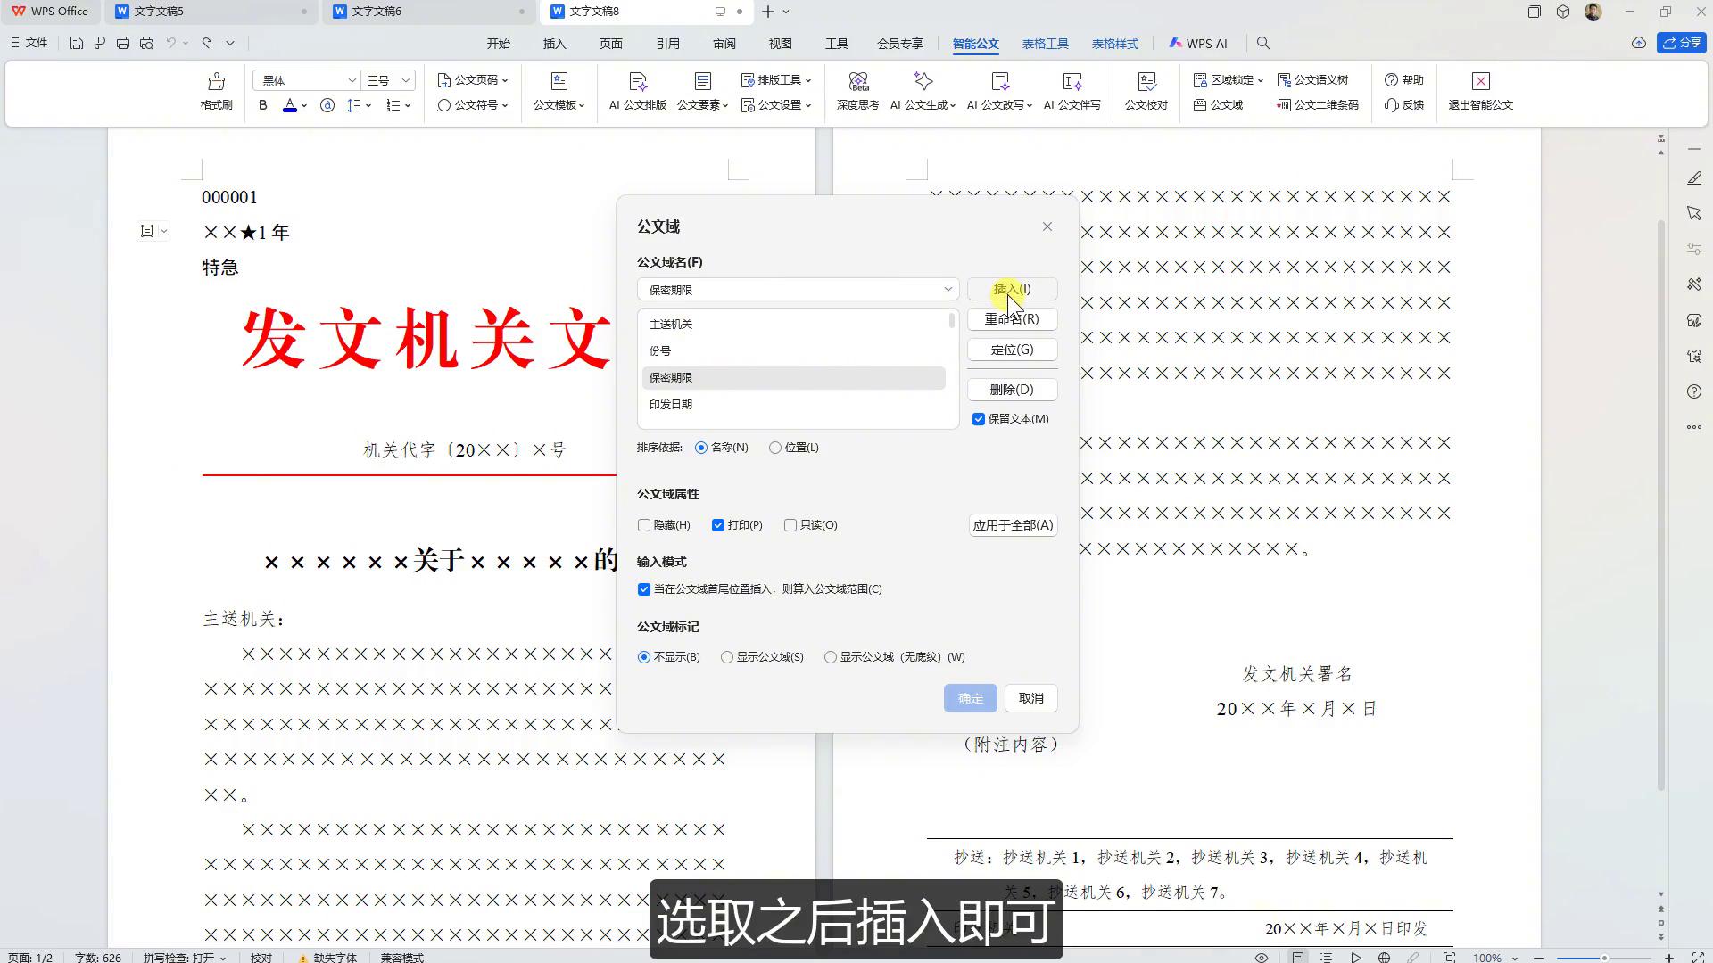Screen dimensions: 1713x963
Task: Open the WPS AI assistant
Action: (x=1199, y=43)
